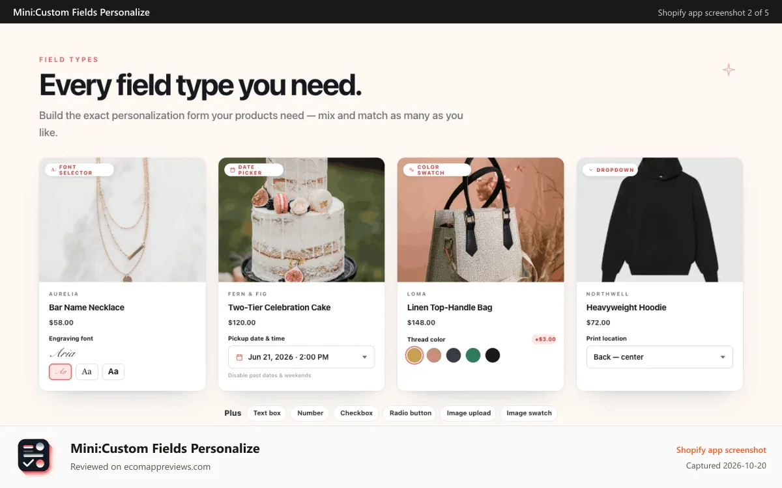Click the Two-Tier Celebration Cake title

(x=280, y=308)
